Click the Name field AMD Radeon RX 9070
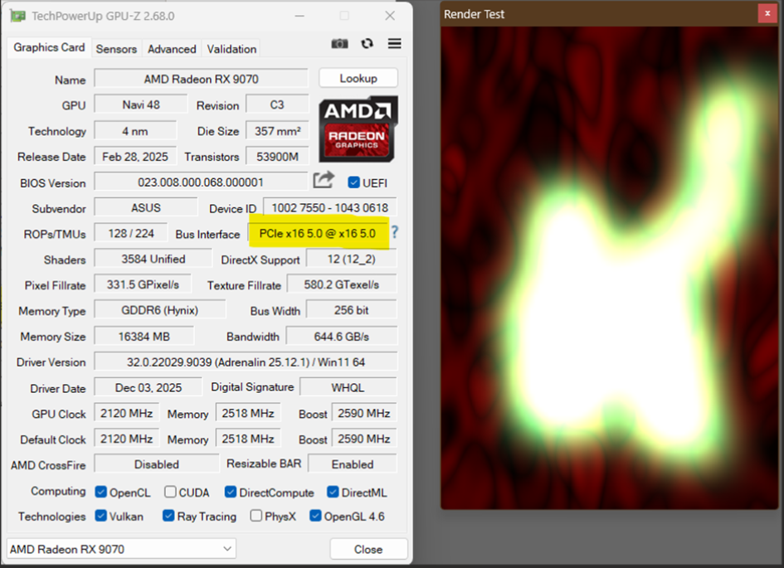 (x=201, y=79)
